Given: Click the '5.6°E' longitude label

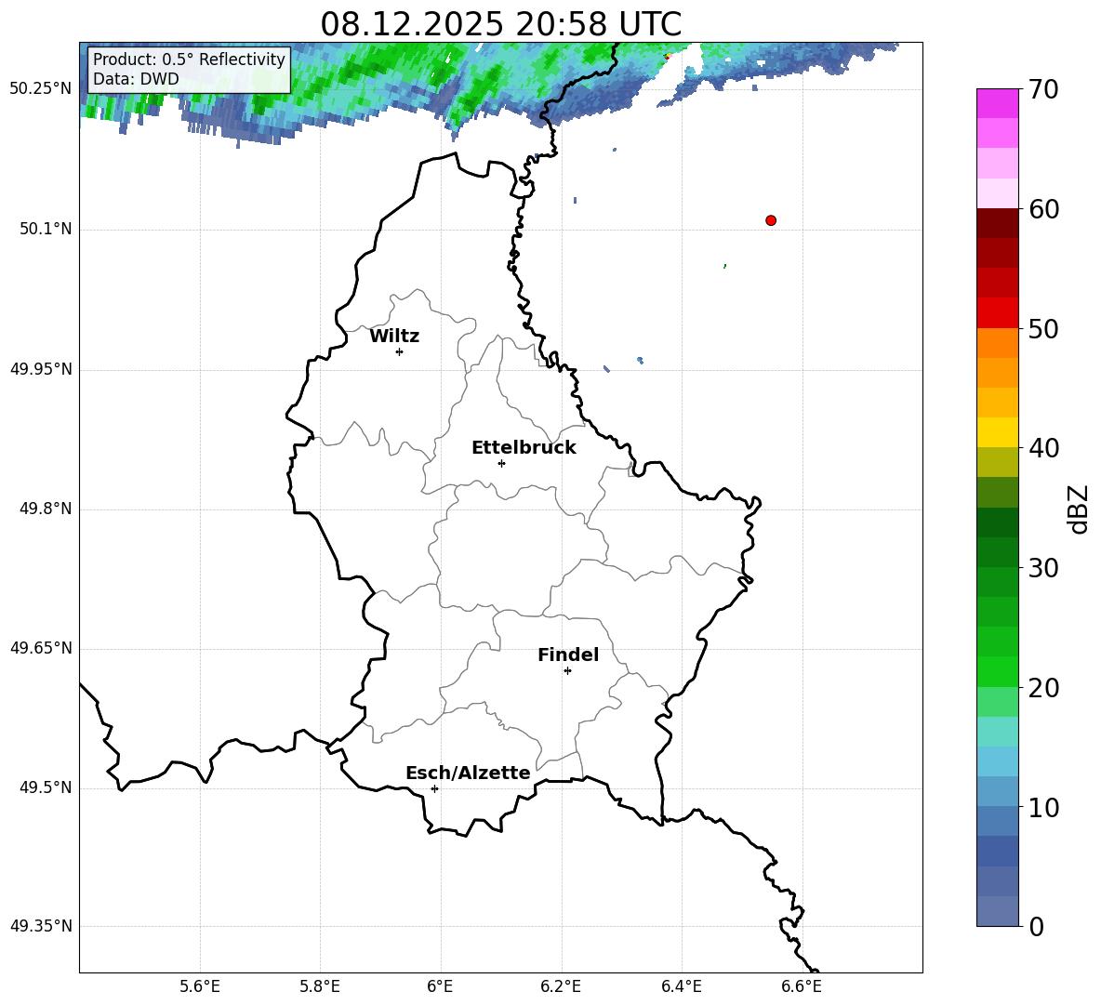Looking at the screenshot, I should (200, 986).
